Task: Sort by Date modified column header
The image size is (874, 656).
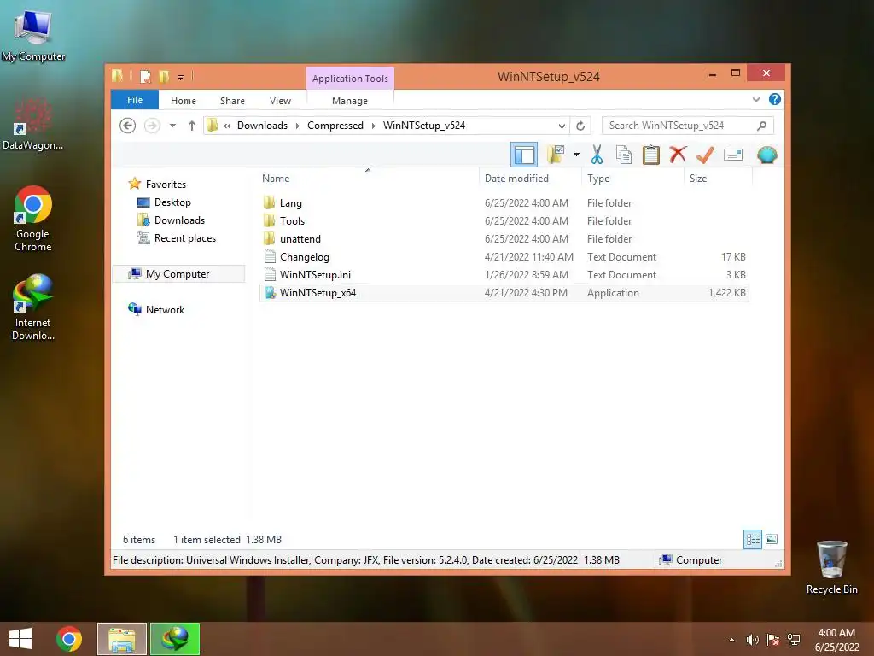Action: (x=530, y=178)
